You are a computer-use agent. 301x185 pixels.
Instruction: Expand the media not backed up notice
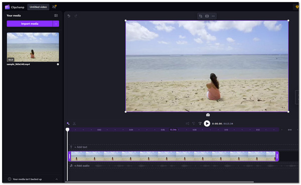pyautogui.click(x=57, y=179)
